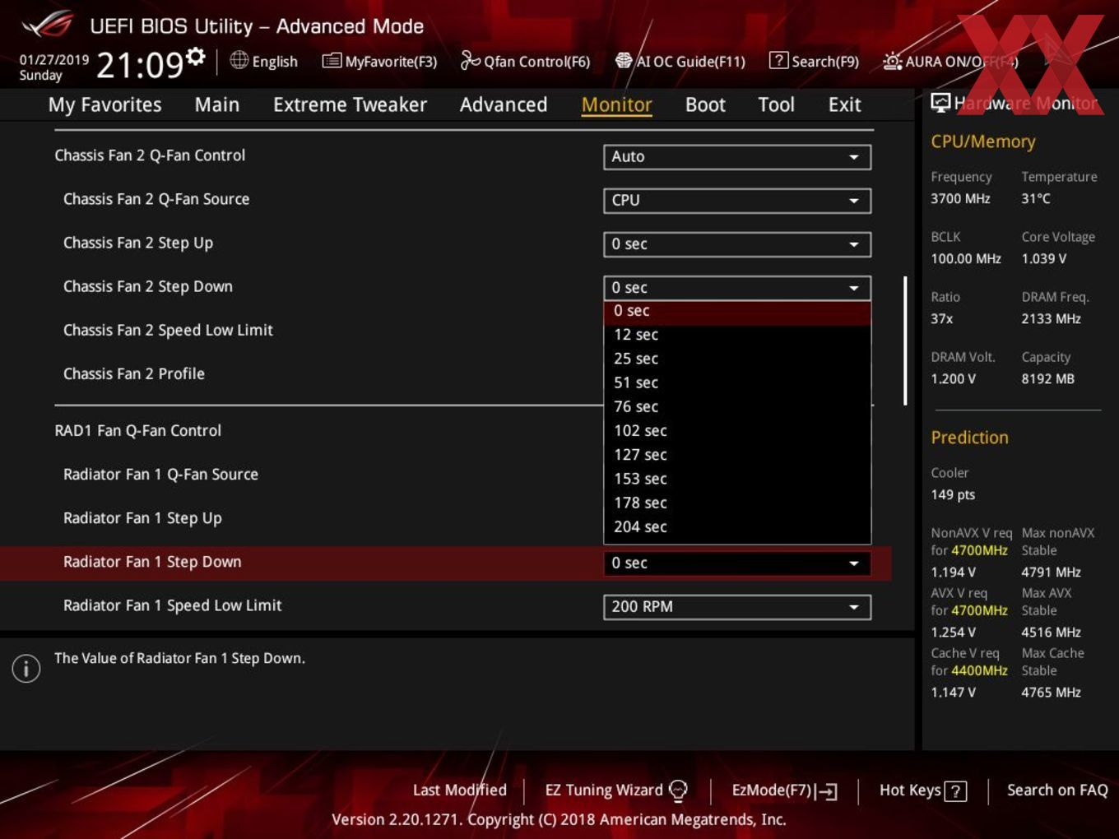This screenshot has height=839, width=1119.
Task: Click the Search question mark icon
Action: click(778, 60)
